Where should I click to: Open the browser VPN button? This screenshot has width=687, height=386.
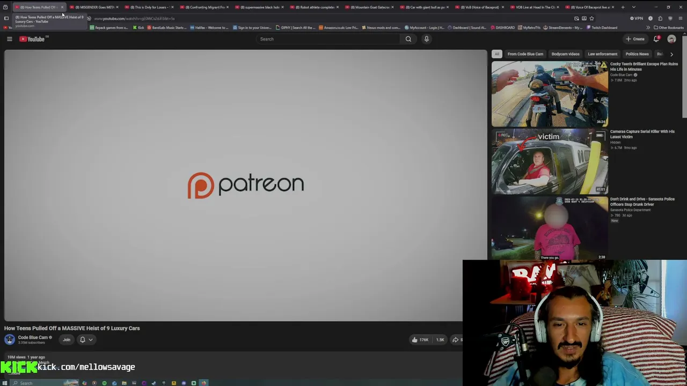[x=637, y=18]
